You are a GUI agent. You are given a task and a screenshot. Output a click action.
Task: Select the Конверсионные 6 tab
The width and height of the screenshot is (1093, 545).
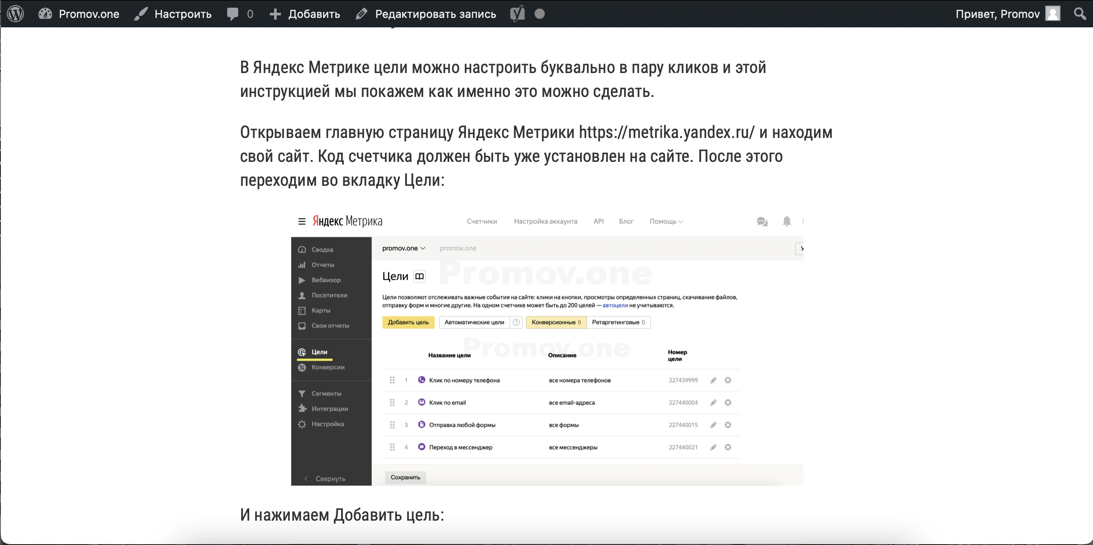pos(555,322)
